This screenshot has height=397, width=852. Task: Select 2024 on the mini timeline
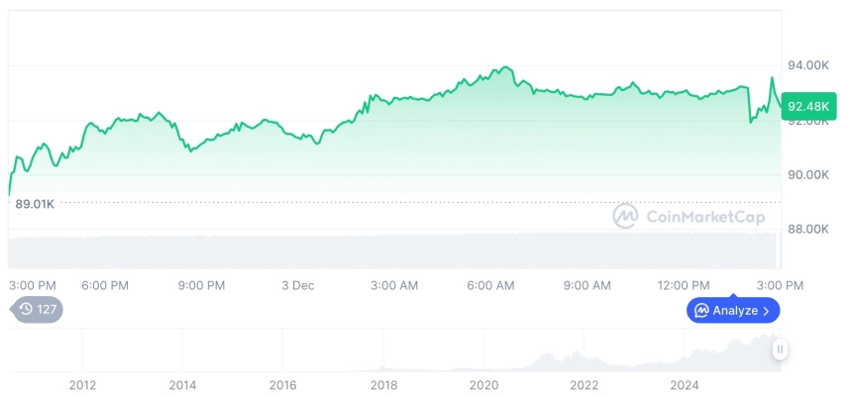tap(685, 385)
